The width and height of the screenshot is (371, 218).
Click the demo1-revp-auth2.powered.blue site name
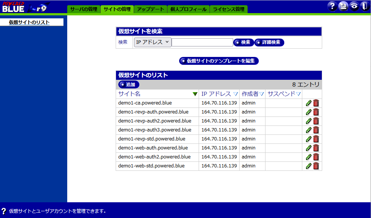[x=155, y=121]
